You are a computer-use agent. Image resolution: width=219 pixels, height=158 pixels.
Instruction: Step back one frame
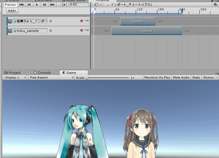[29, 5]
